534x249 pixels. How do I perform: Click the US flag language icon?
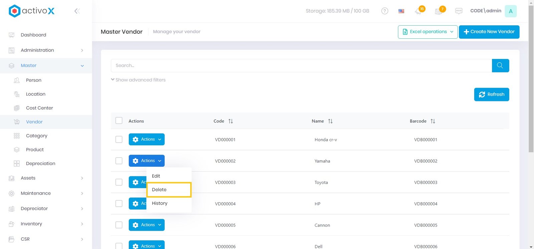pos(401,11)
